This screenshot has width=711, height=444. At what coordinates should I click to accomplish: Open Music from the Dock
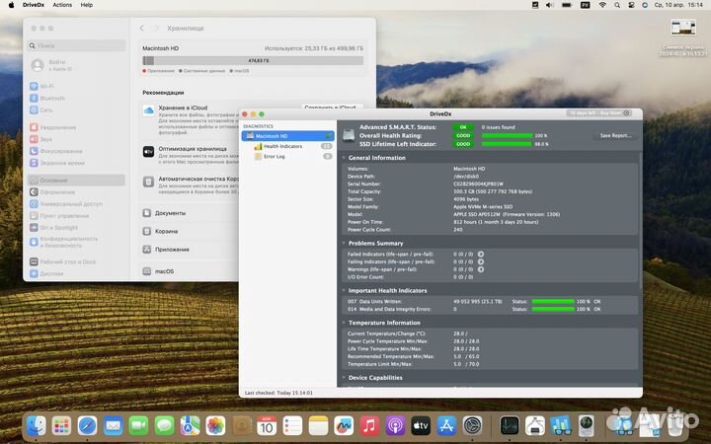pyautogui.click(x=369, y=426)
